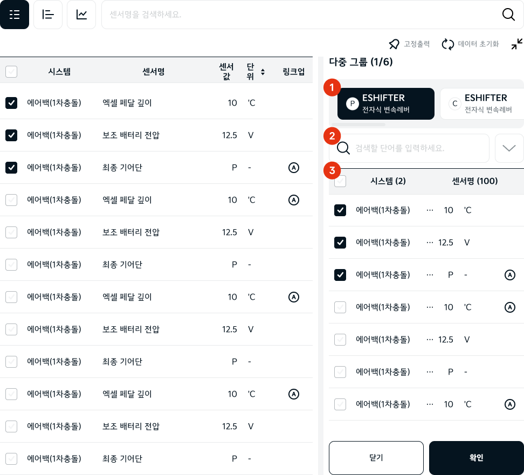Uncheck first 엑셀 페달 깊이 row in left table
This screenshot has height=475, width=524.
click(11, 102)
